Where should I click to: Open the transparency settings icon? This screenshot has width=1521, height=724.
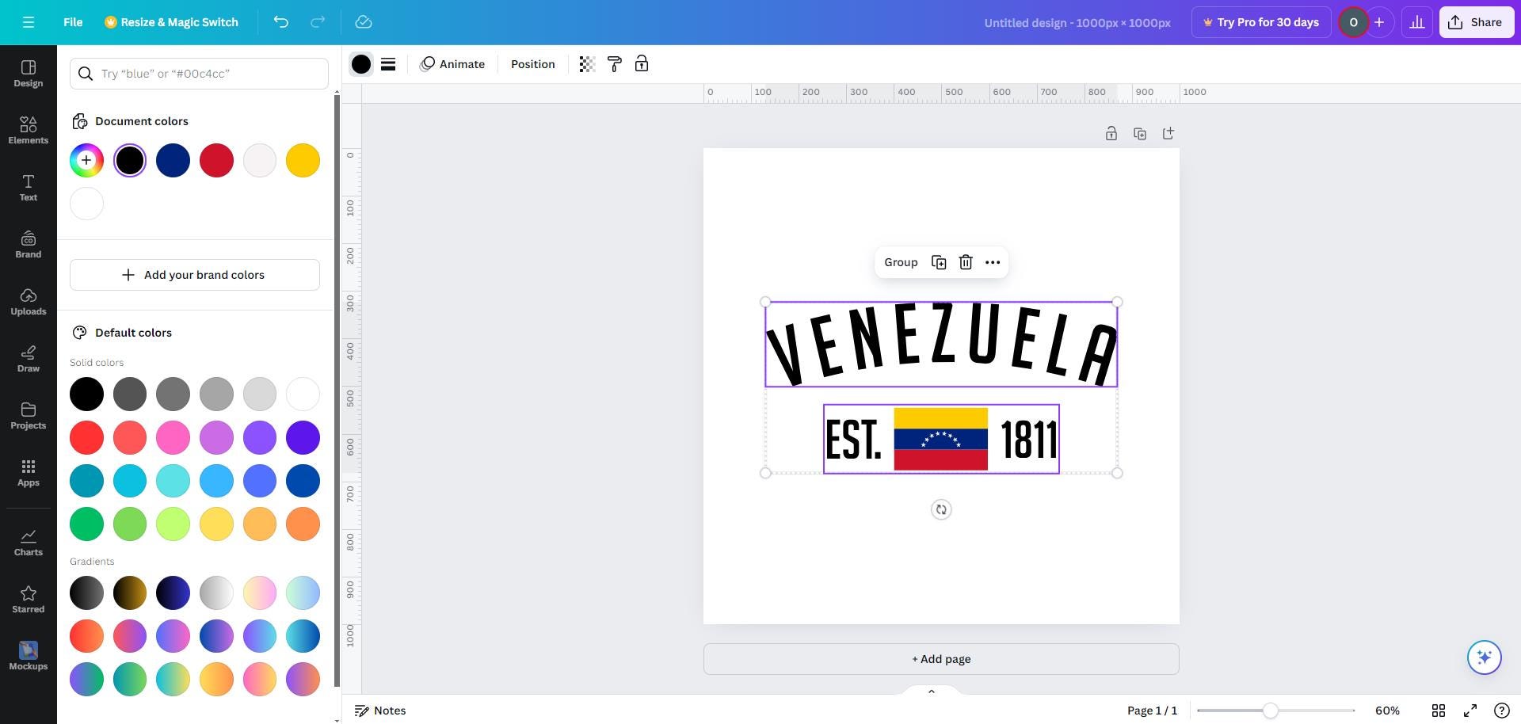click(x=586, y=63)
